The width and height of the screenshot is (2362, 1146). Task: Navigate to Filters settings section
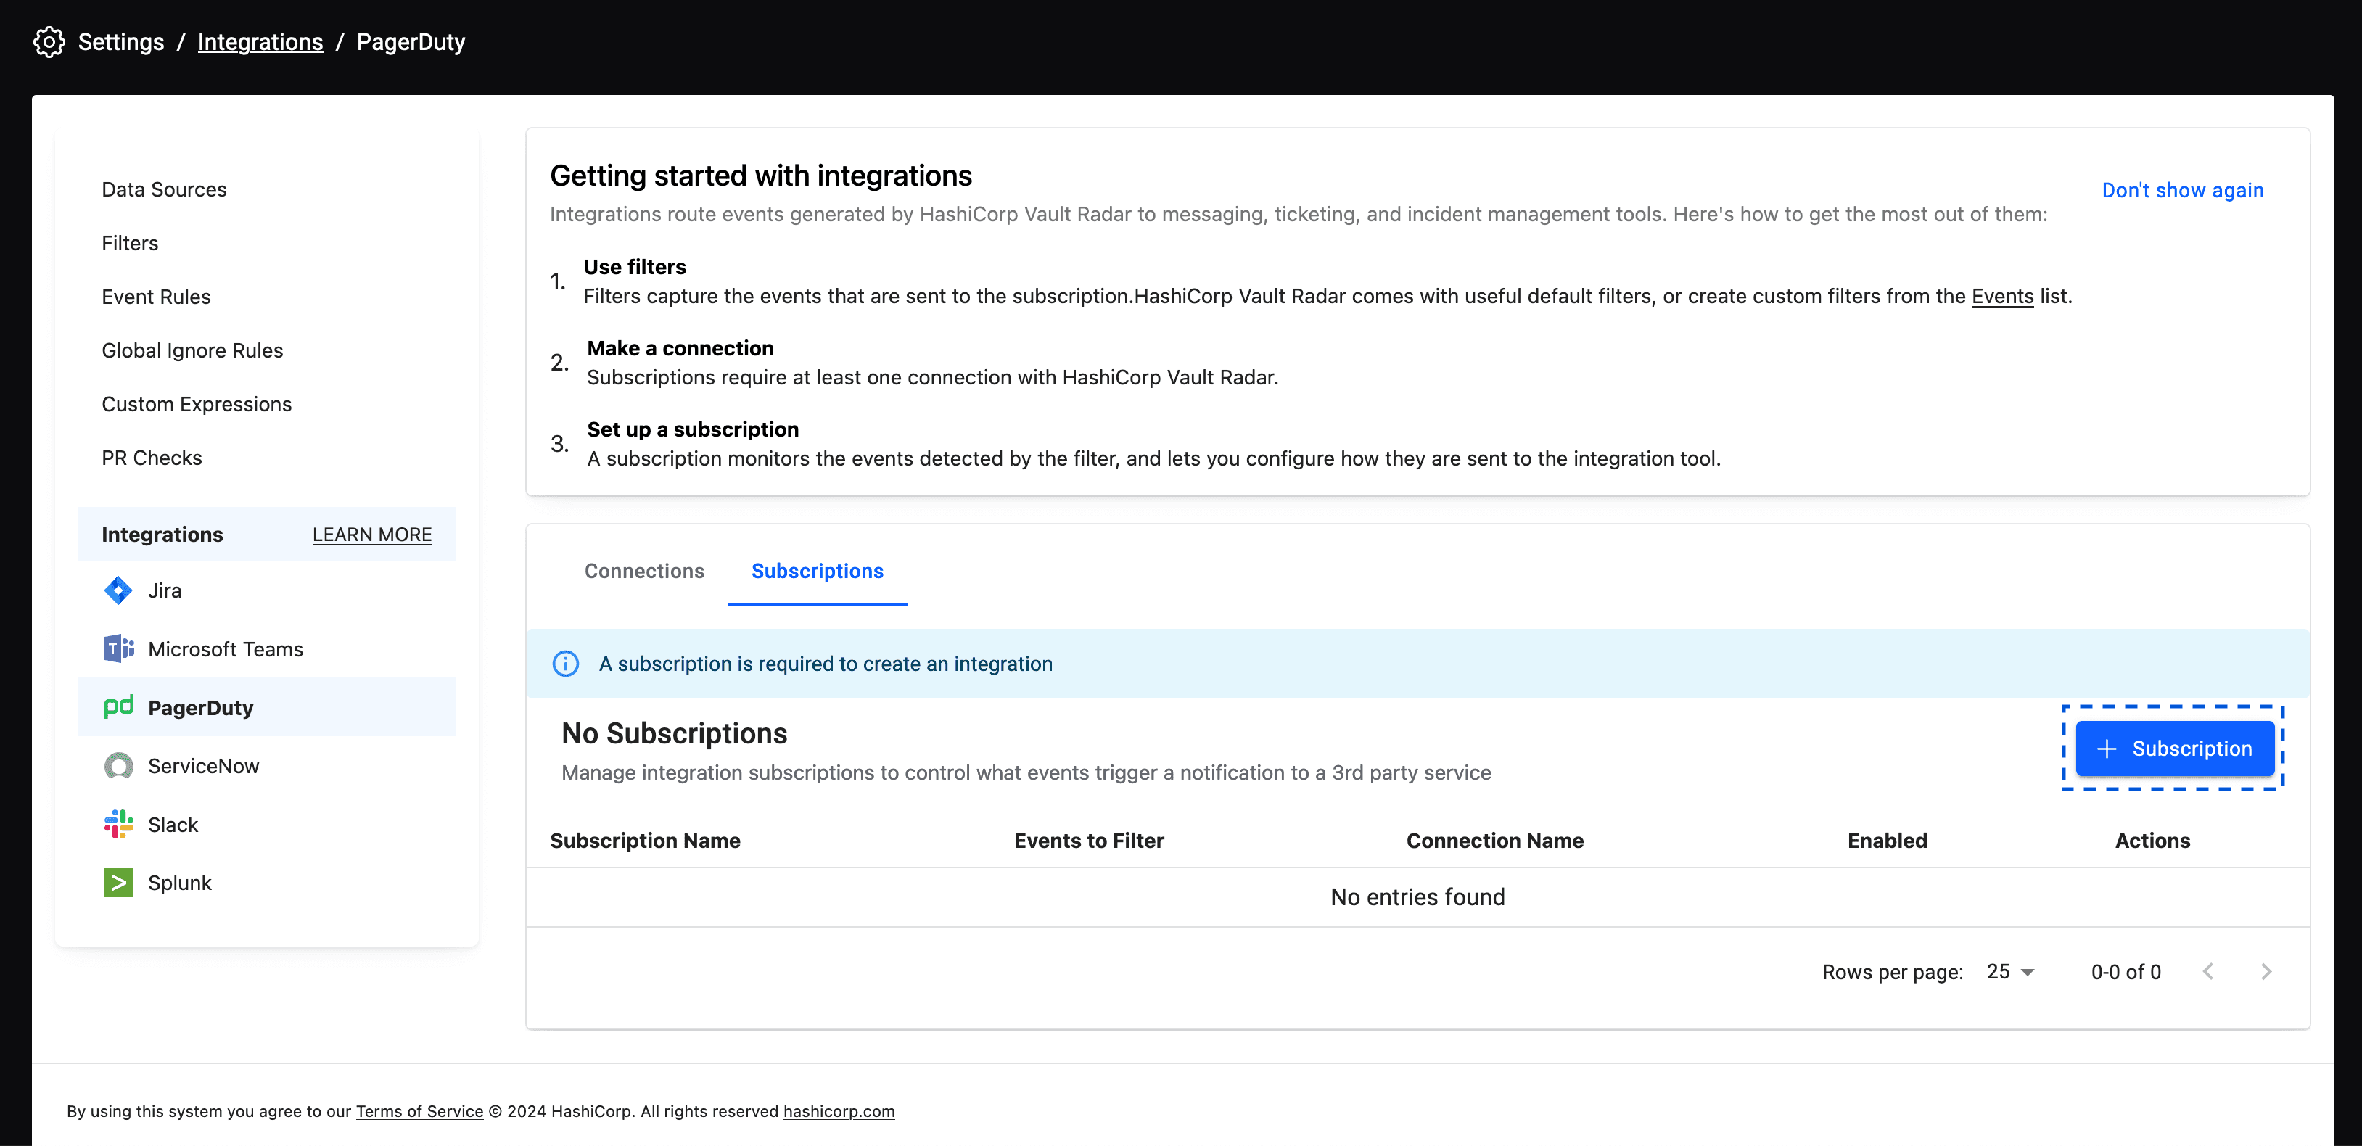tap(131, 242)
